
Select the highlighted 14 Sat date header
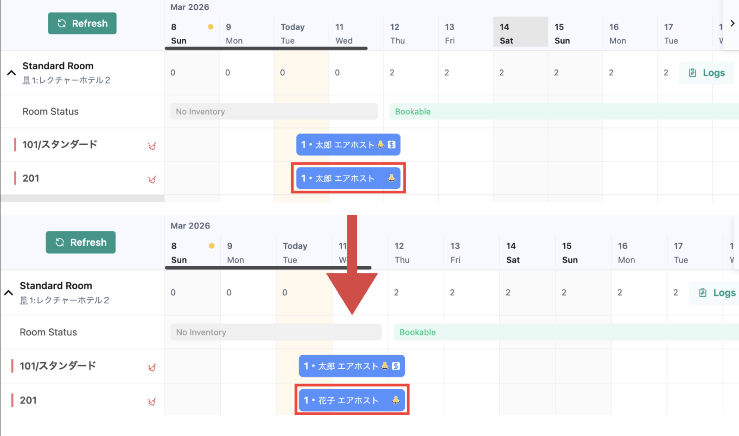click(520, 32)
